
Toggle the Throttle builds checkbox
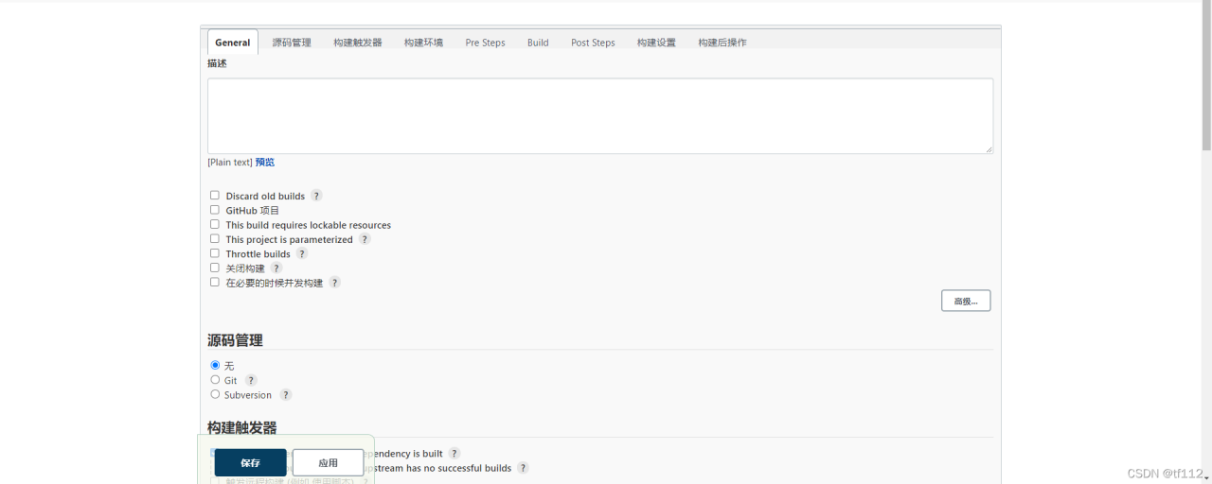point(215,253)
